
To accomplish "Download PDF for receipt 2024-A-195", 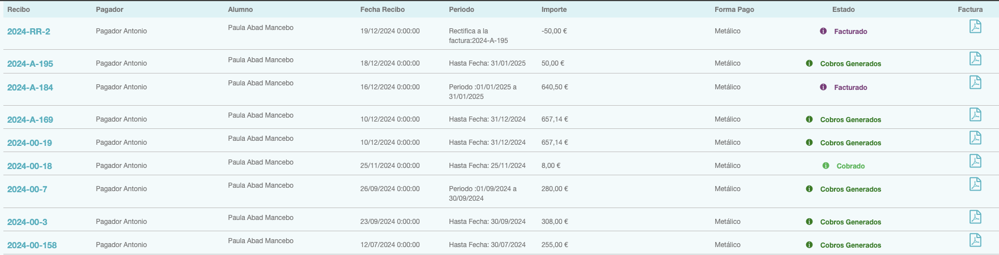I will [975, 59].
